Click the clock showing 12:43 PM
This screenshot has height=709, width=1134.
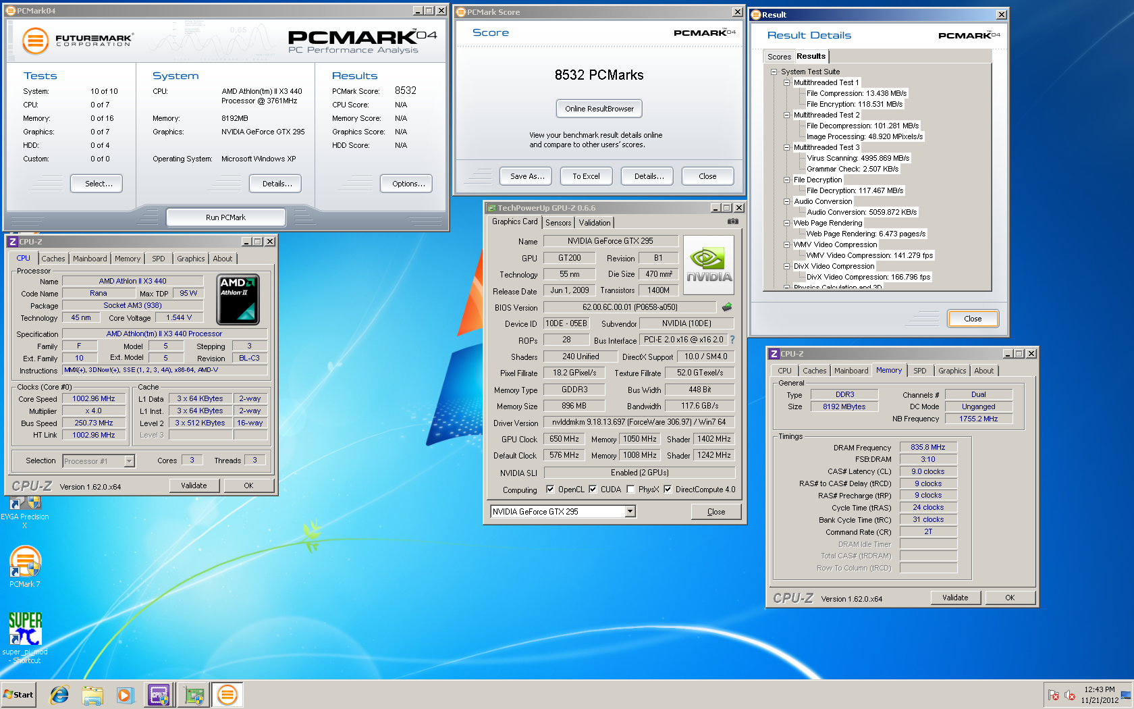(1100, 689)
